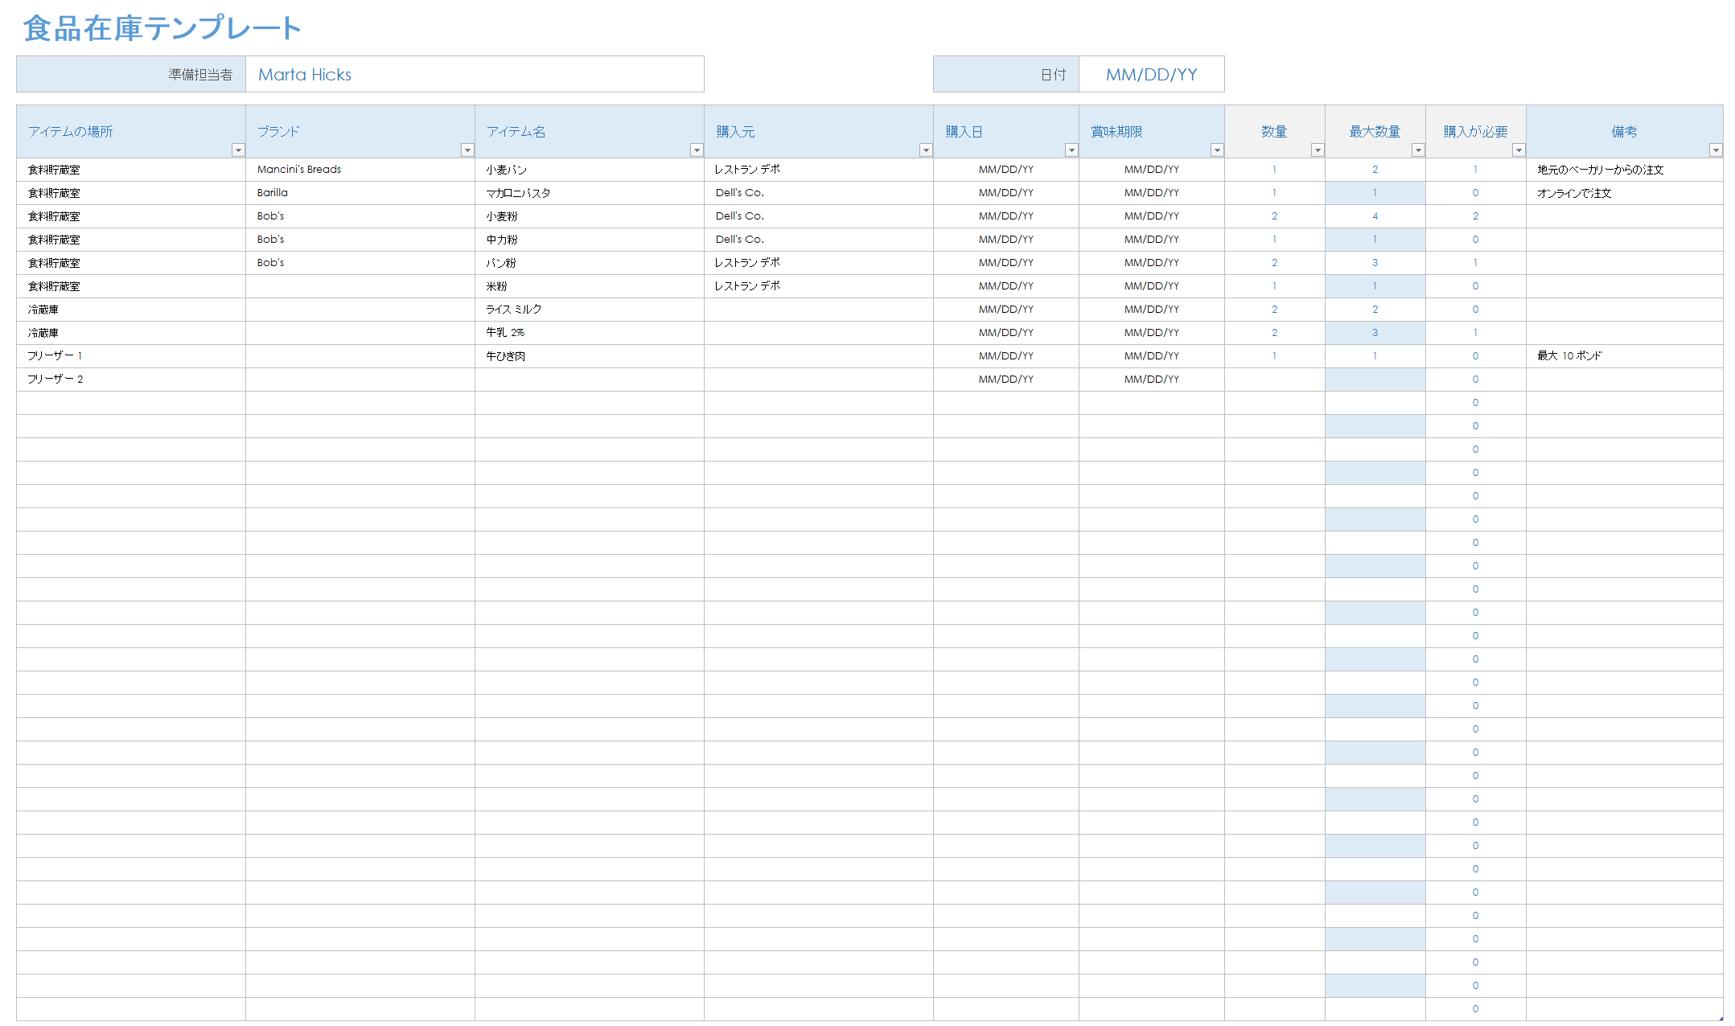Select the 備考 header cell
Image resolution: width=1735 pixels, height=1026 pixels.
click(x=1624, y=132)
